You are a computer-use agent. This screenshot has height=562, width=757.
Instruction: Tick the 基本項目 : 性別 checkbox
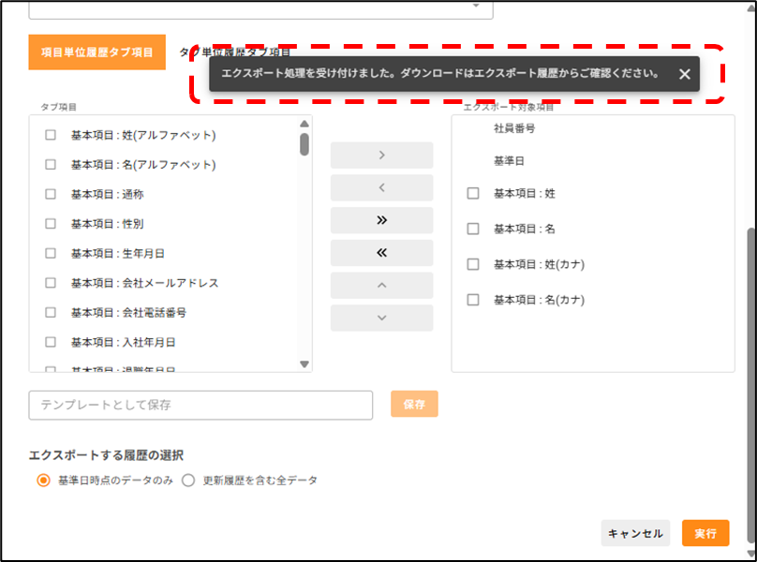pos(51,224)
